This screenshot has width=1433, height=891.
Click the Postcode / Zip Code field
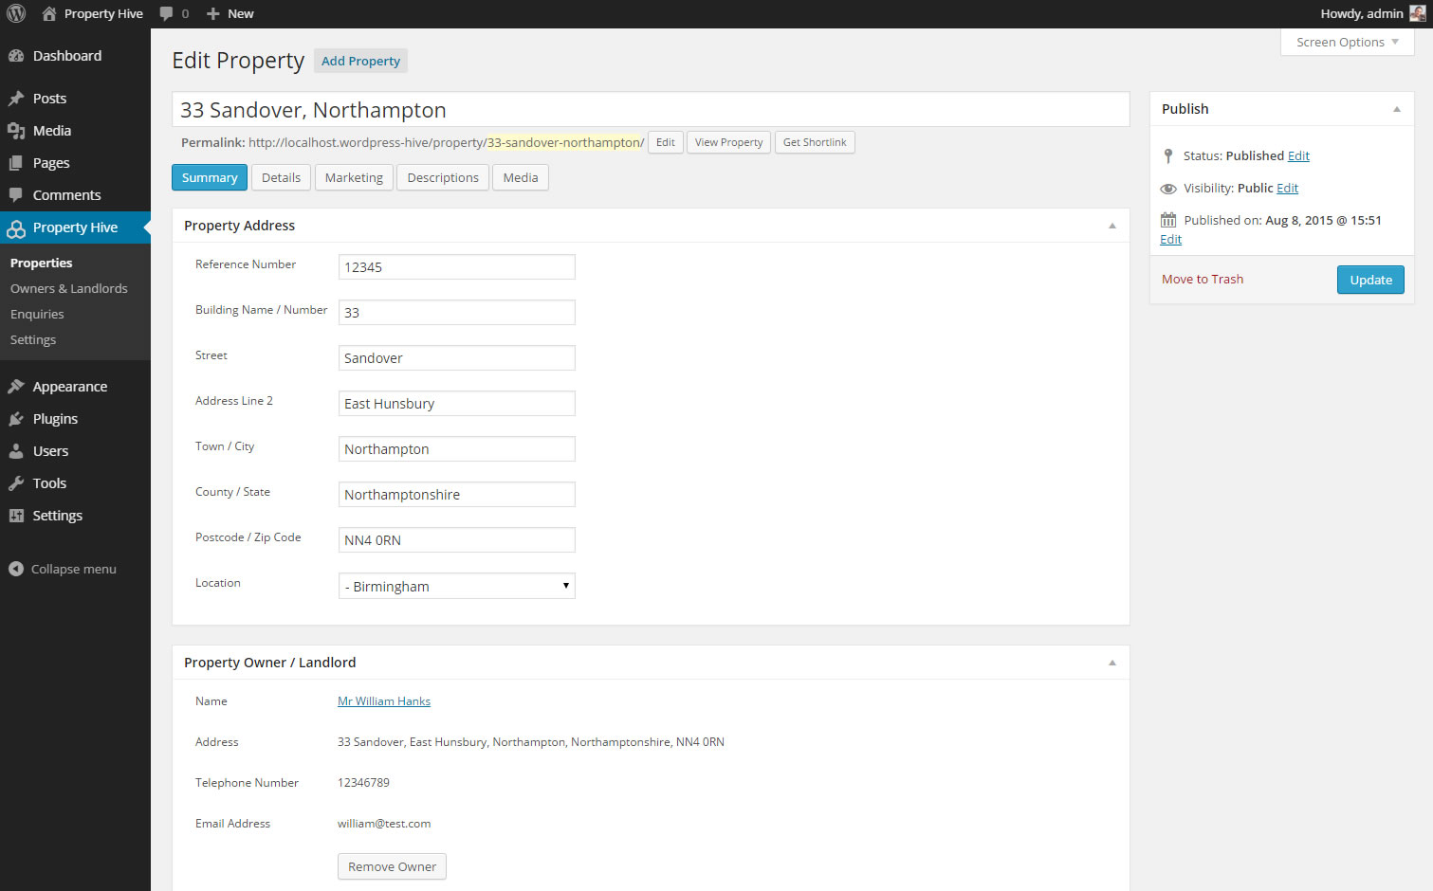tap(456, 540)
